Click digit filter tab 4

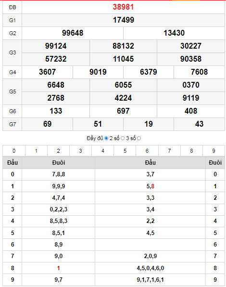[x=103, y=151]
